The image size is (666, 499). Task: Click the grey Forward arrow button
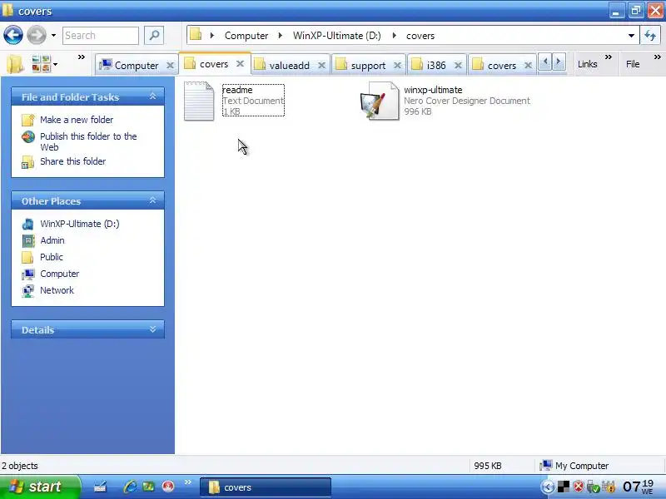(x=37, y=35)
